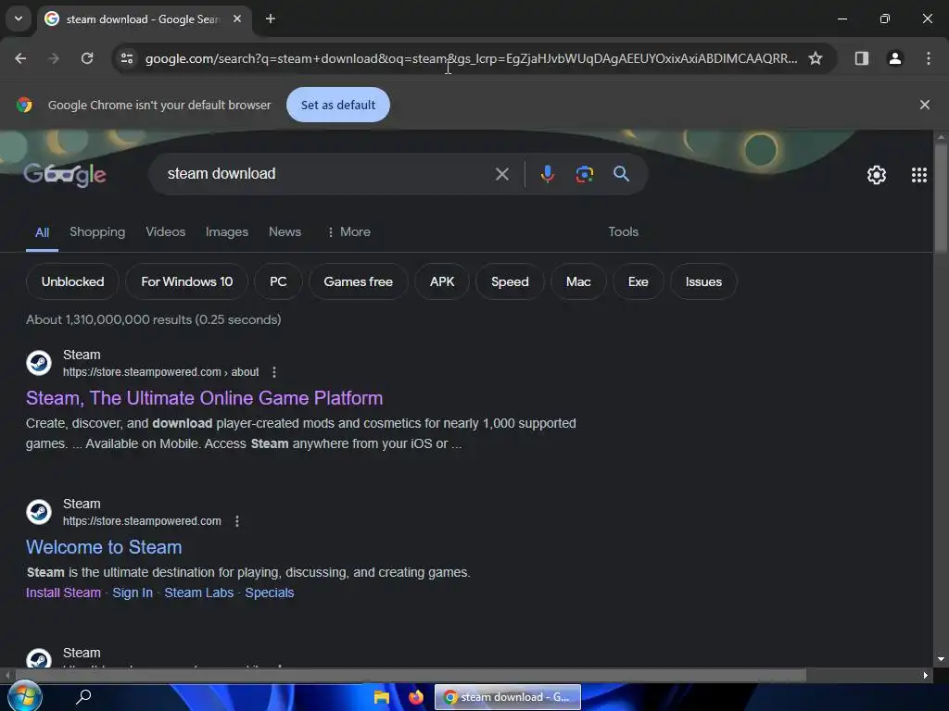
Task: Open the Chrome profile icon
Action: 895,58
